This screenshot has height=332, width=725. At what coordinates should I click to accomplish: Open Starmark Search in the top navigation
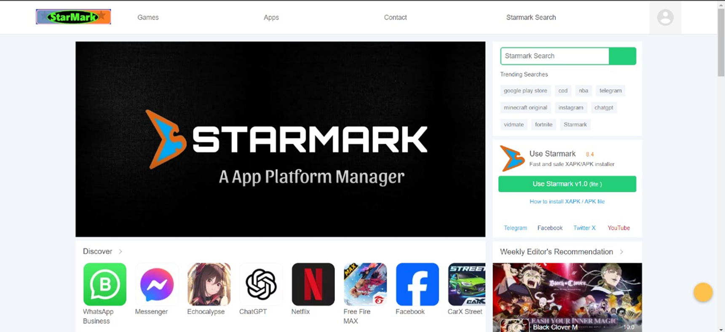pos(531,17)
